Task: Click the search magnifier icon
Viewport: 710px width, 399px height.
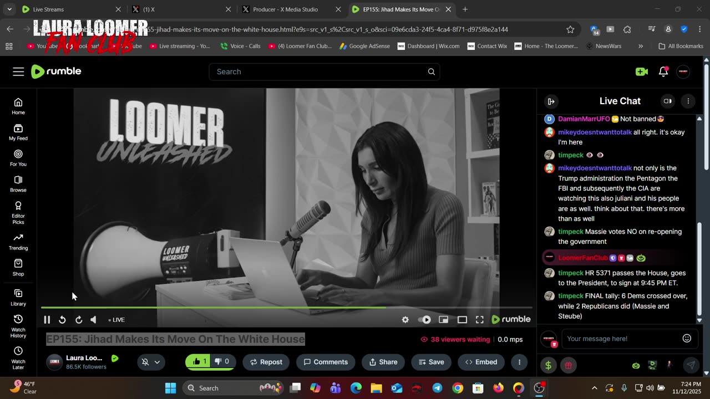Action: (432, 71)
